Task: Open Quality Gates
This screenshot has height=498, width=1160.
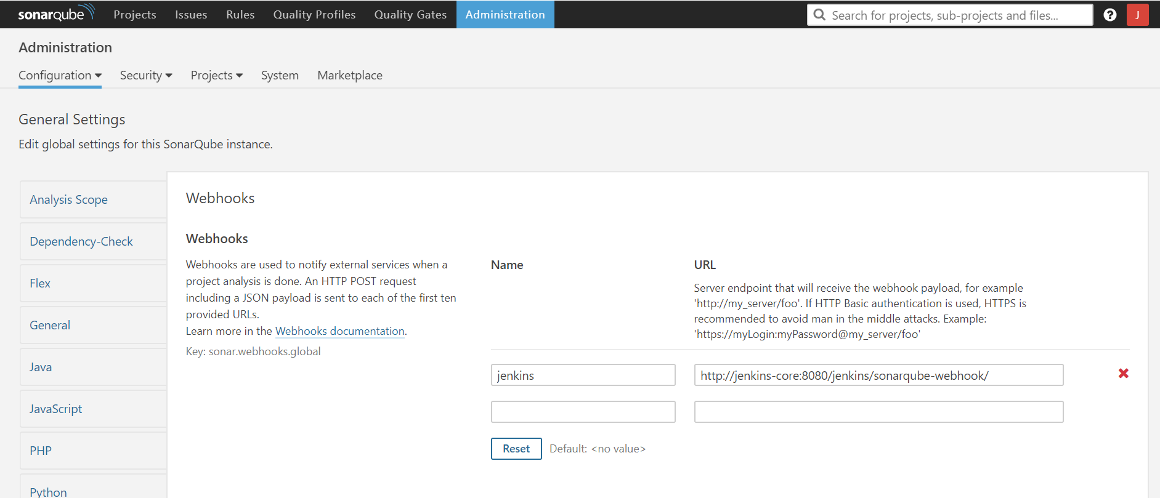Action: pos(410,14)
